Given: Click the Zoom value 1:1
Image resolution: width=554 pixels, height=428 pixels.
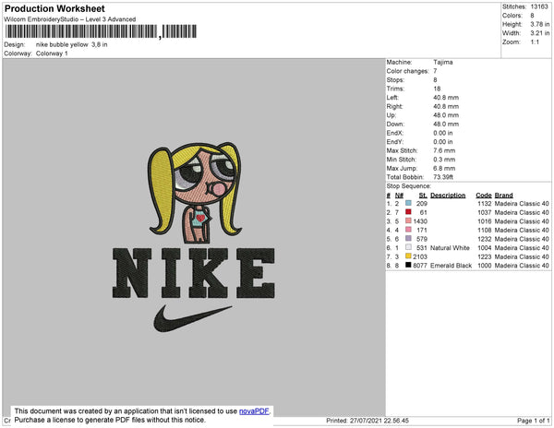Looking at the screenshot, I should click(535, 42).
